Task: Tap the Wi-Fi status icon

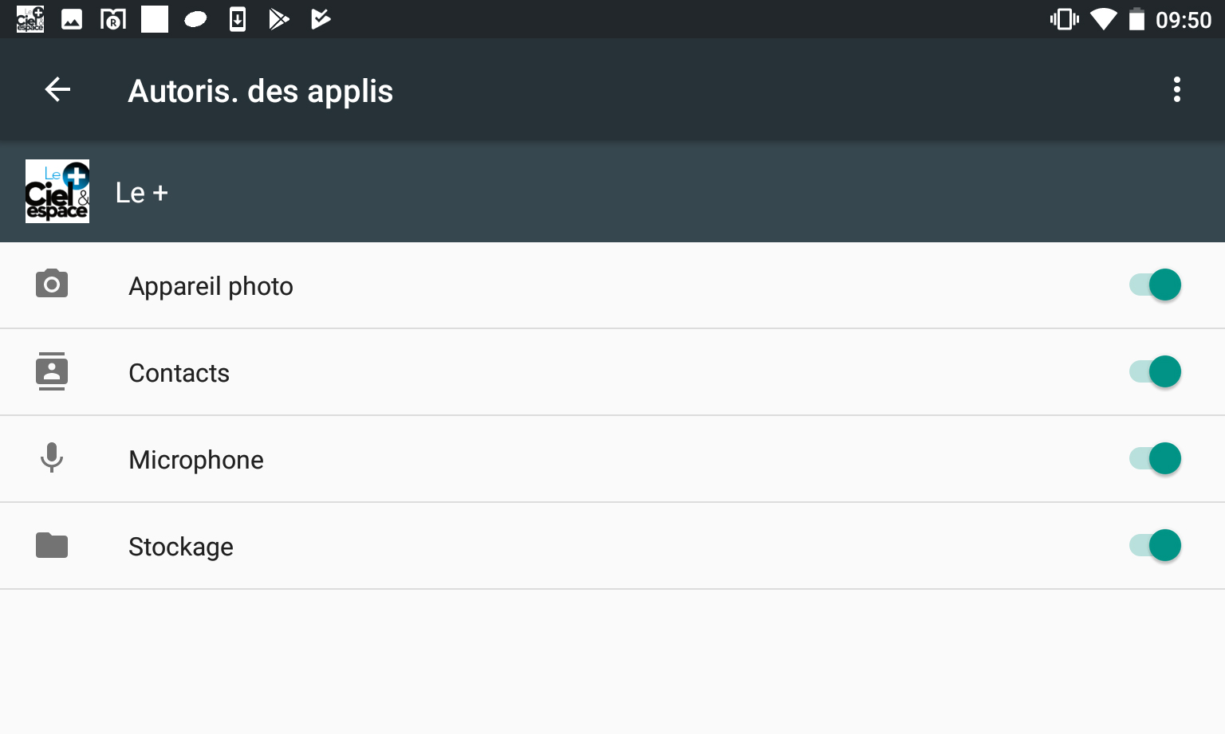Action: [x=1104, y=18]
